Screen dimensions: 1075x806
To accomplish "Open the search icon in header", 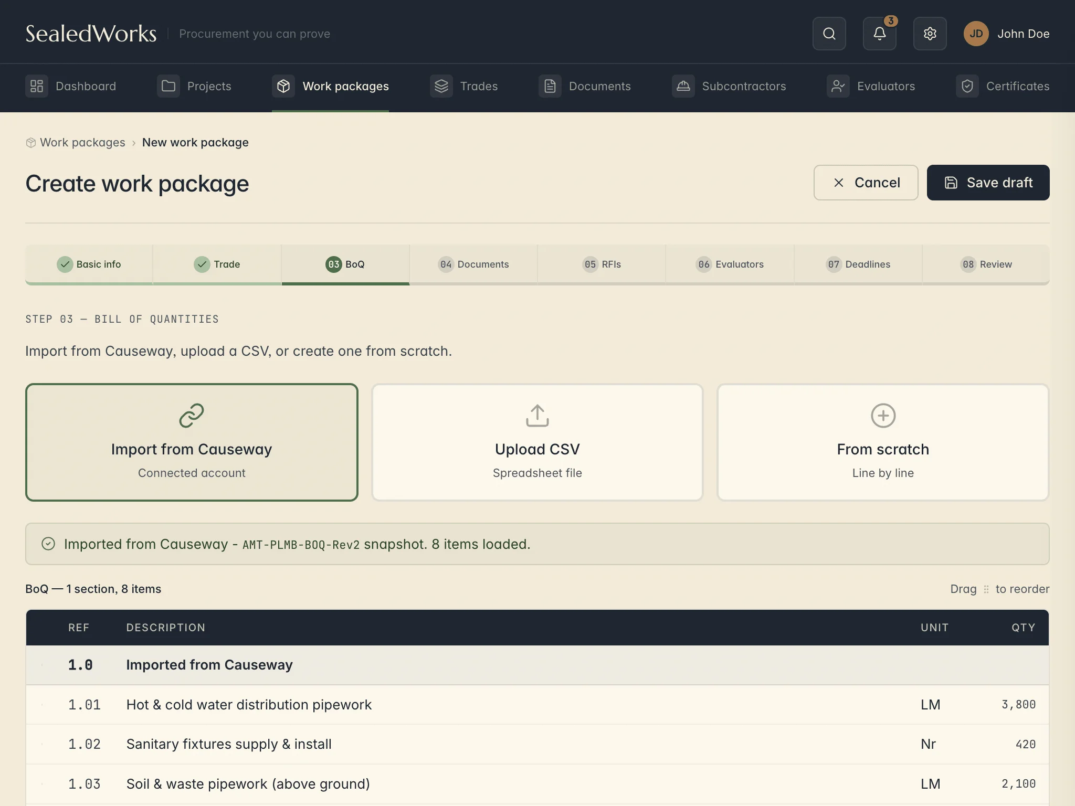I will click(829, 34).
